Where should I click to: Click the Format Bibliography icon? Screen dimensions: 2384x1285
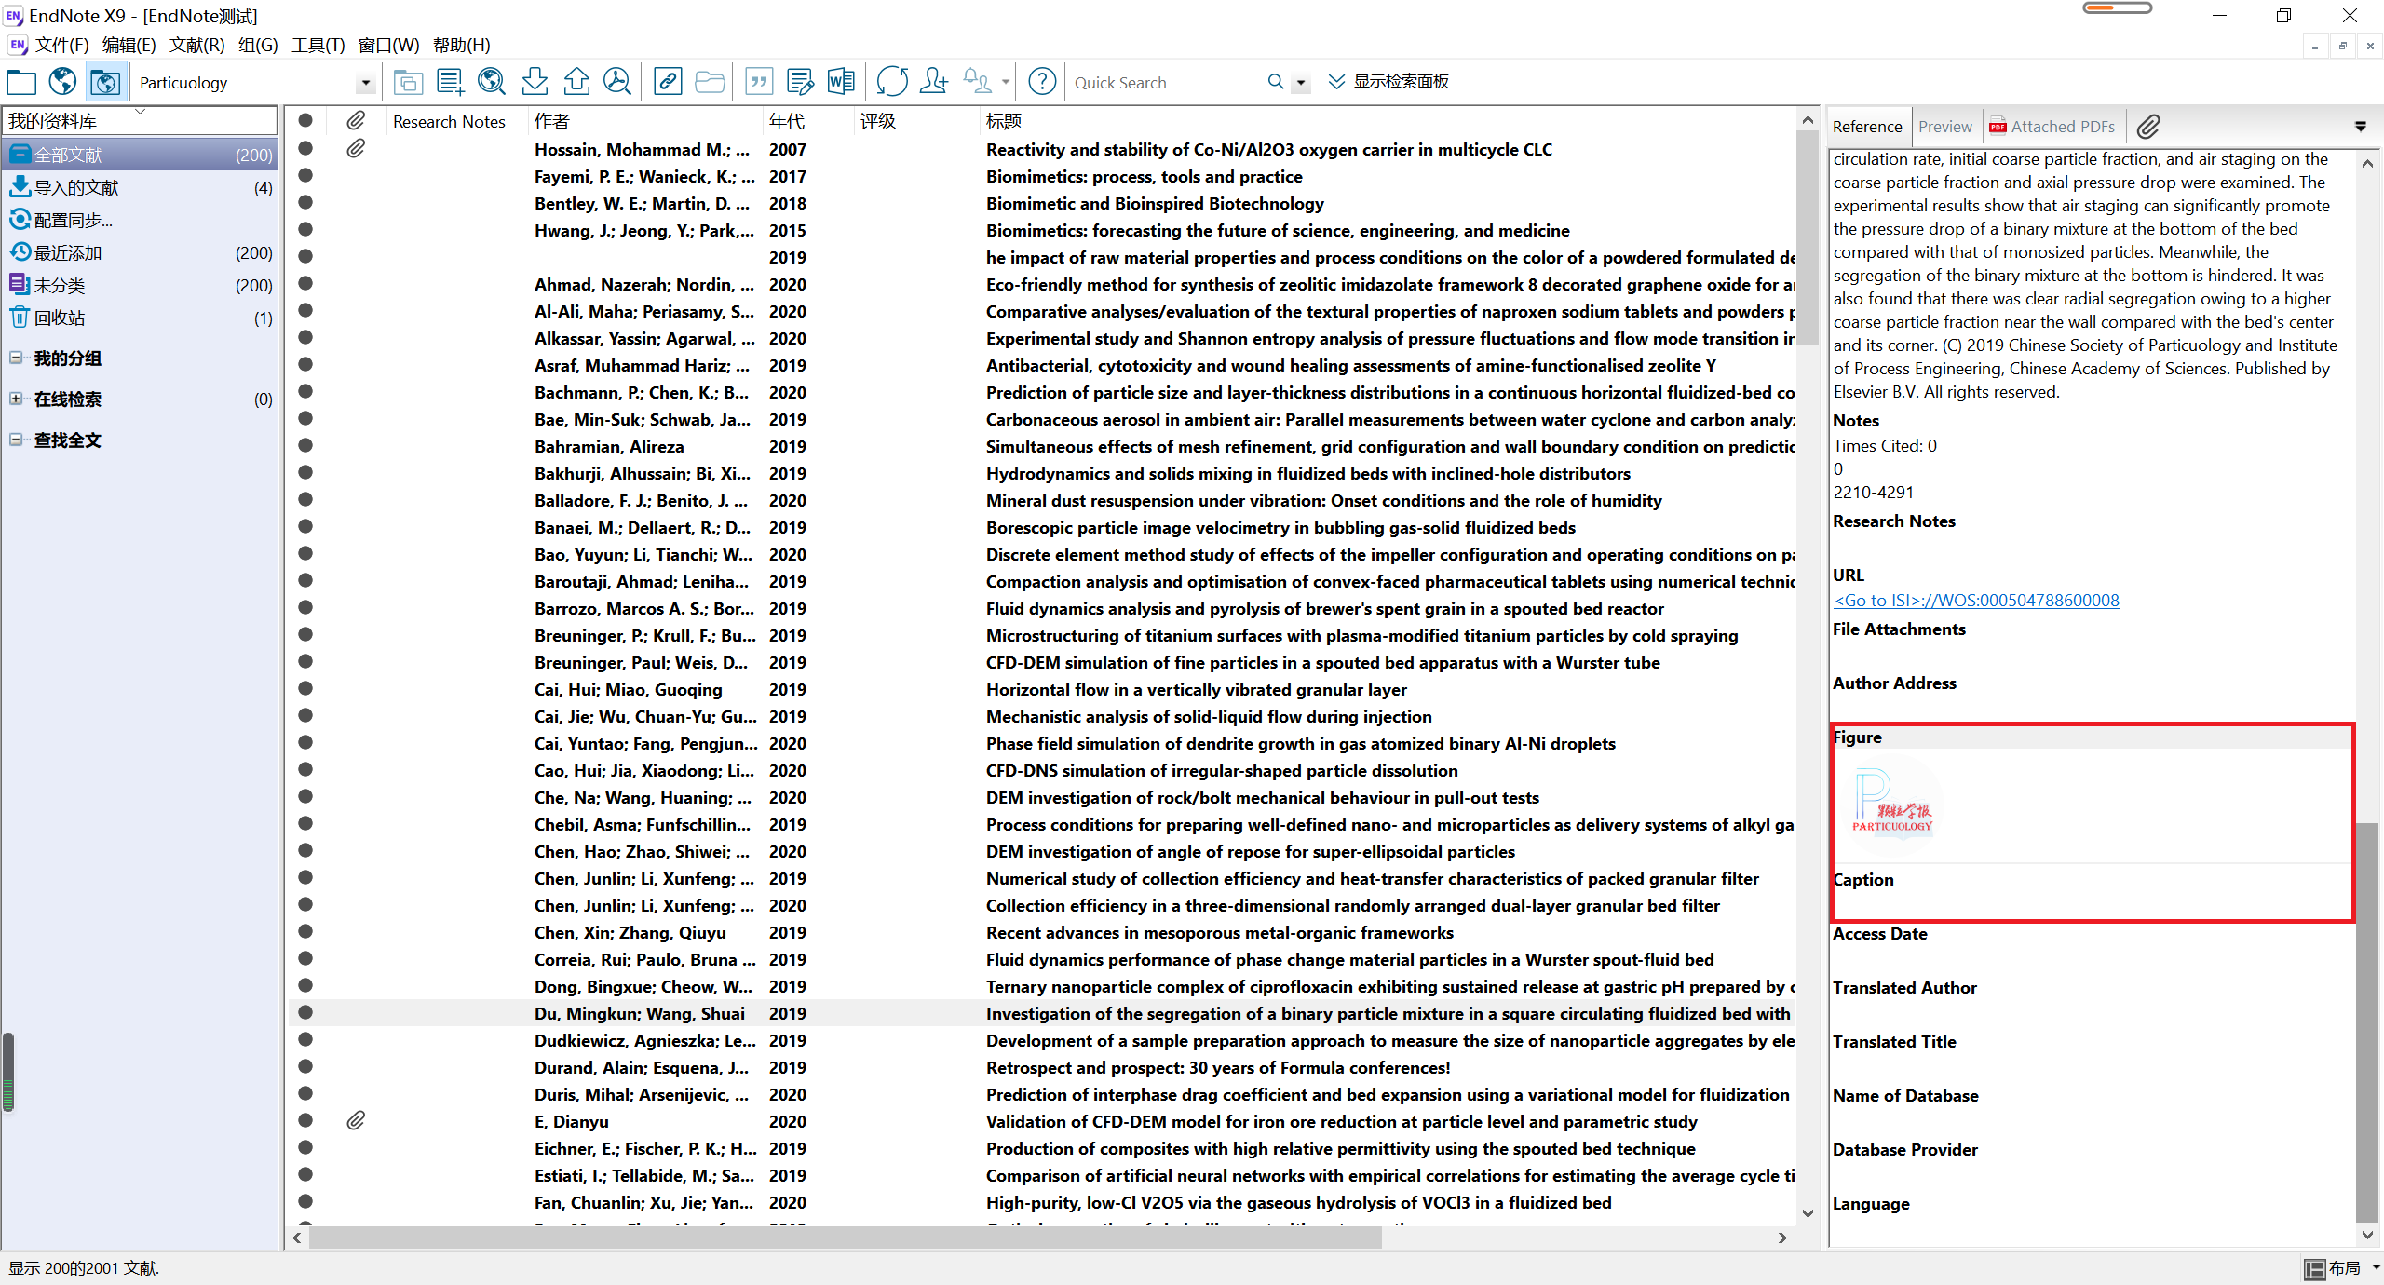pos(800,82)
